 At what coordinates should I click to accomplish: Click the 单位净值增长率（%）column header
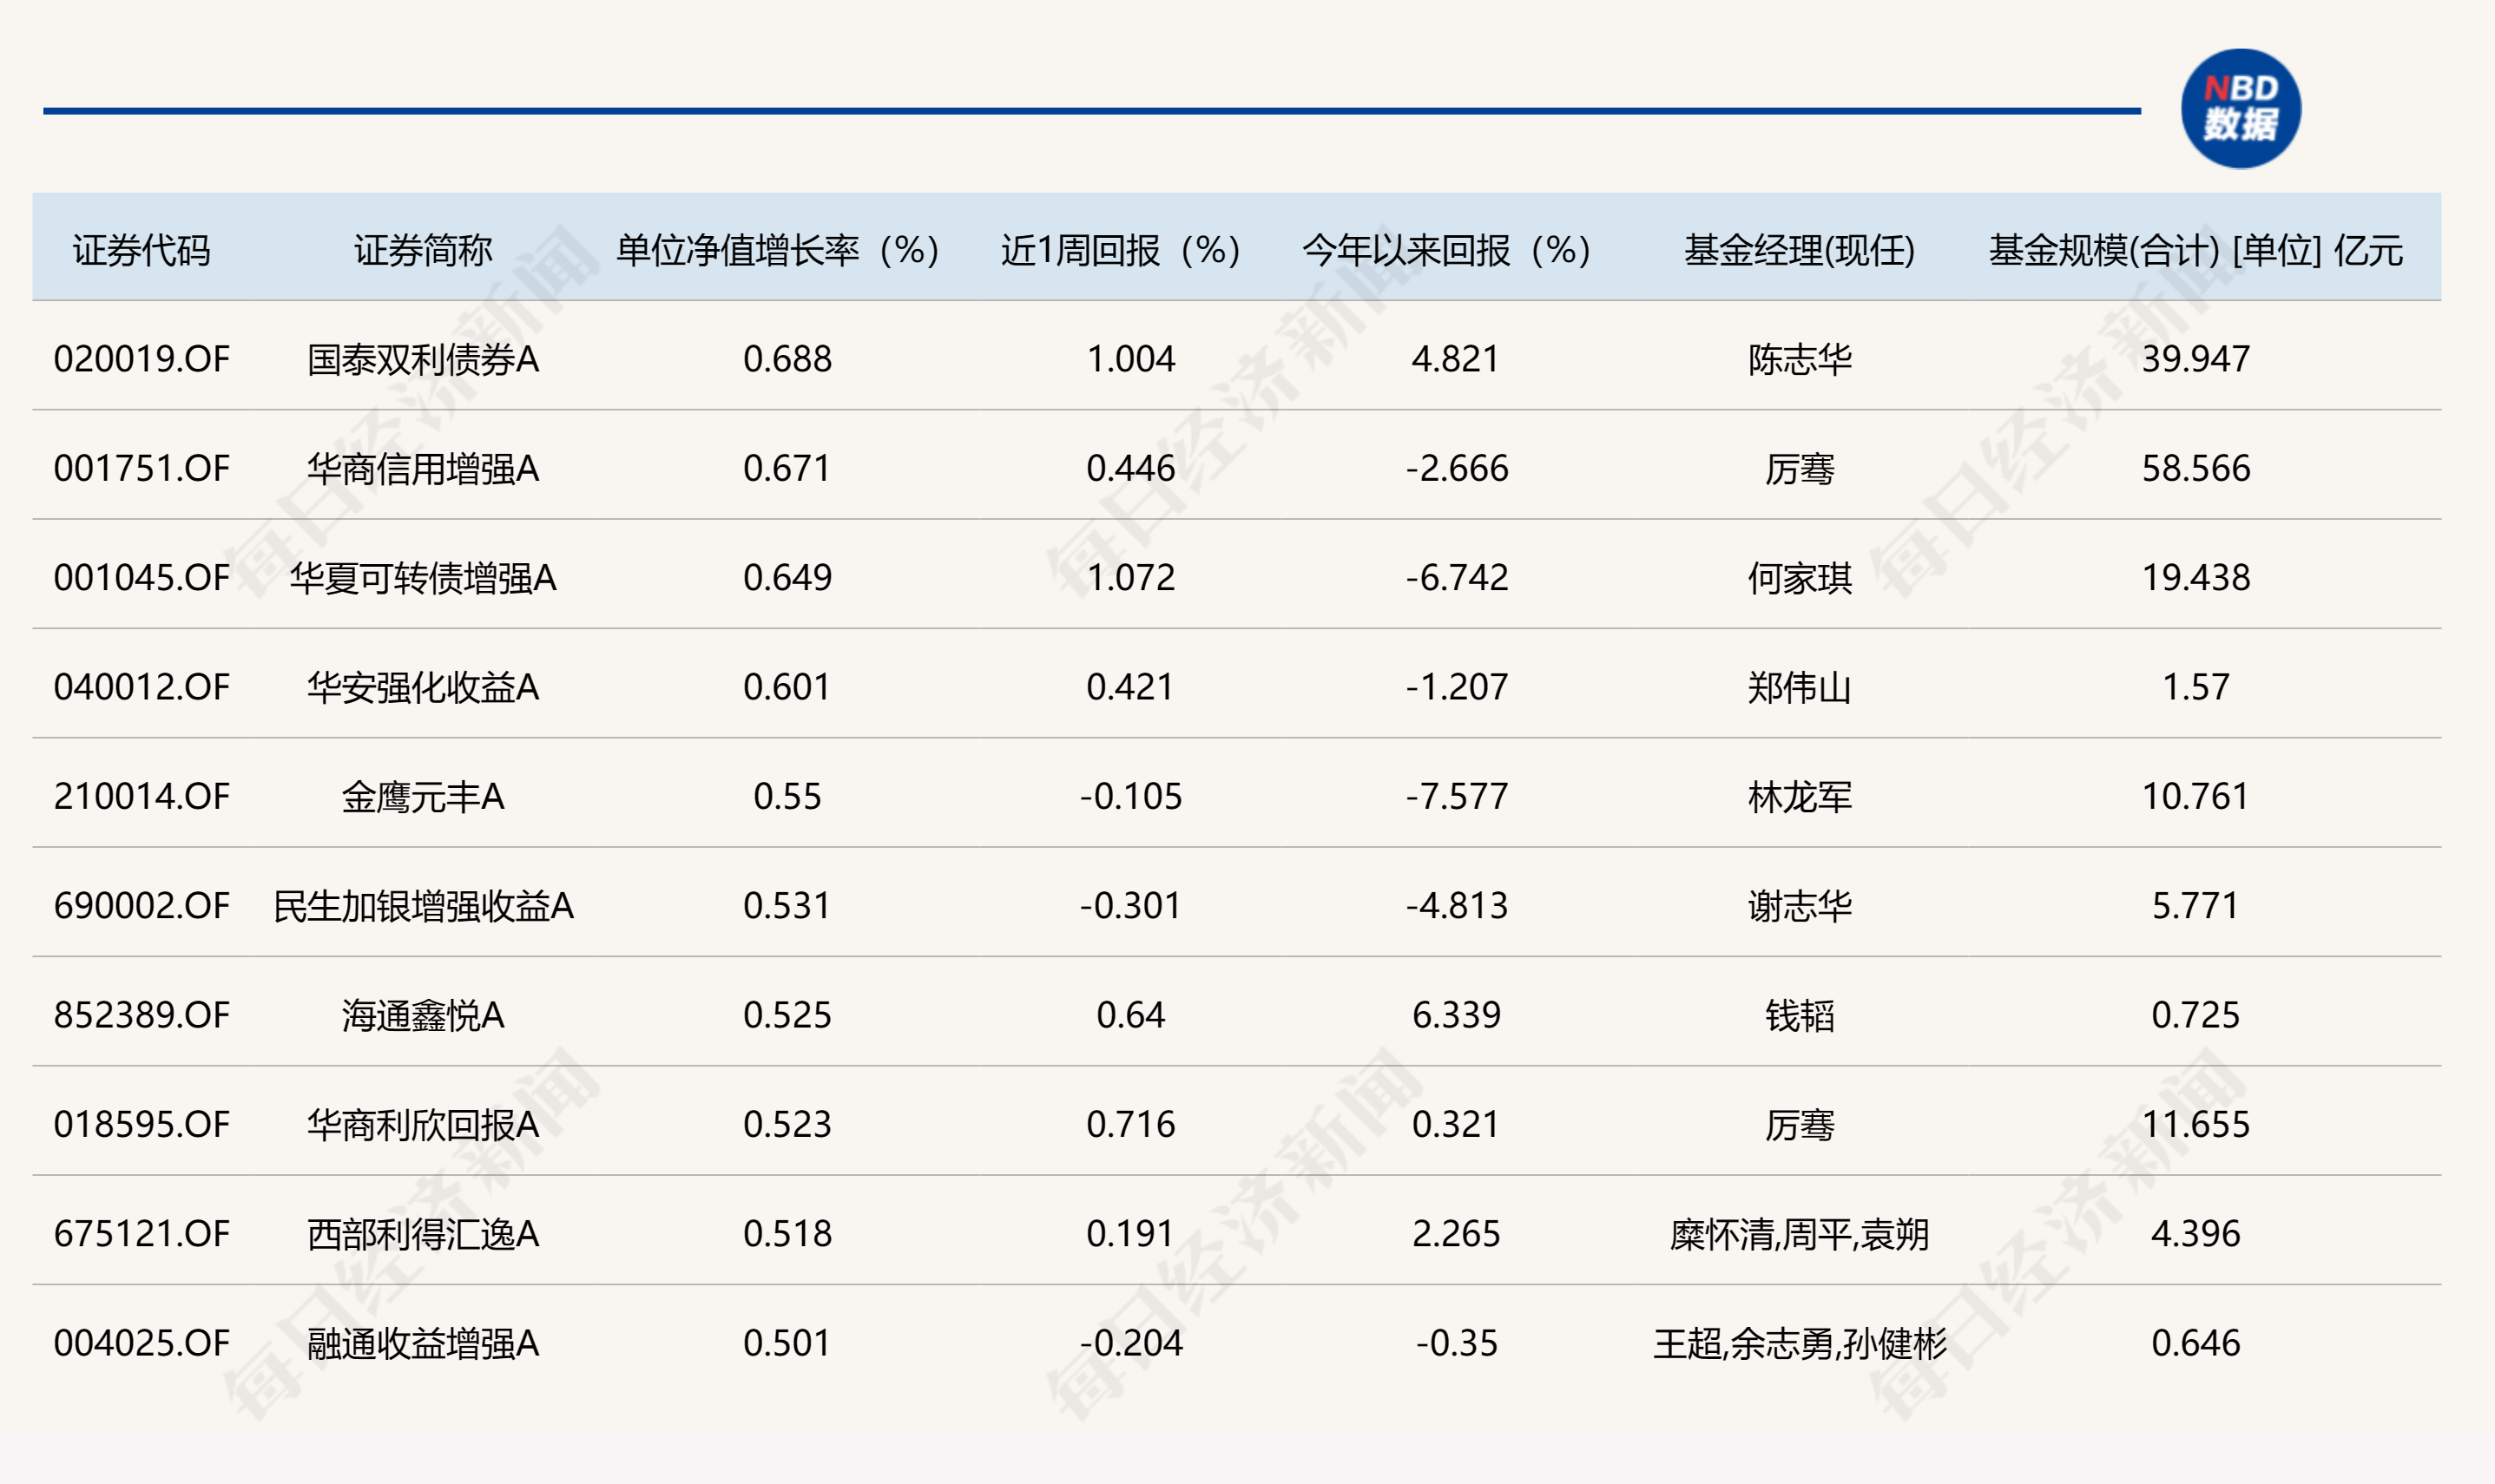pyautogui.click(x=777, y=250)
